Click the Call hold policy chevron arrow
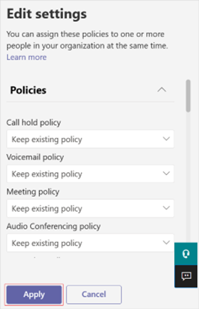This screenshot has height=309, width=199. 166,139
